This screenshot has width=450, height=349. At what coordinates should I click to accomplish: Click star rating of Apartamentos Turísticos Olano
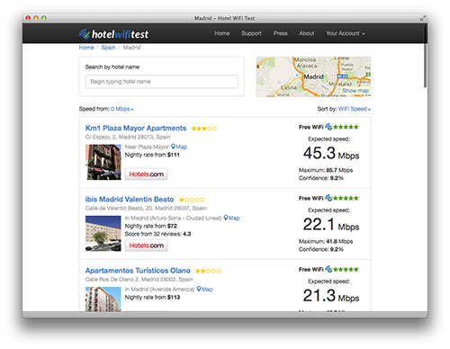tap(208, 271)
